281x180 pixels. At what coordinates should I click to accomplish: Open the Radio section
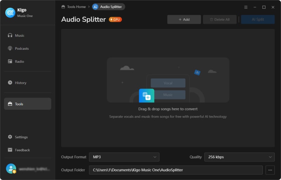tap(27, 62)
